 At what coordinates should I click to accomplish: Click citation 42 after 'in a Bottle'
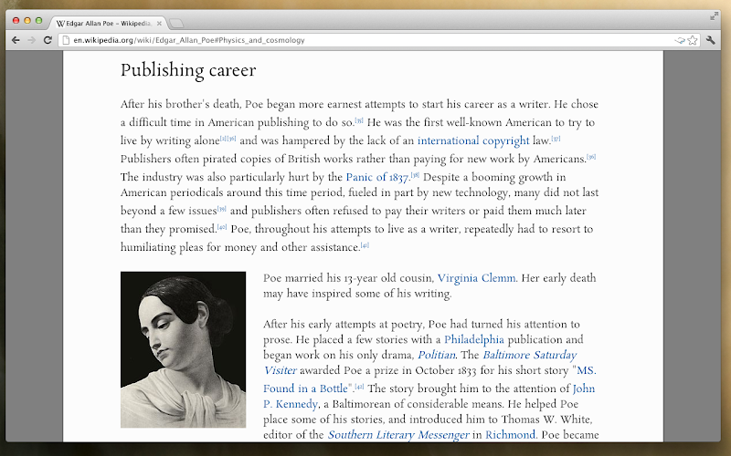[x=359, y=387]
